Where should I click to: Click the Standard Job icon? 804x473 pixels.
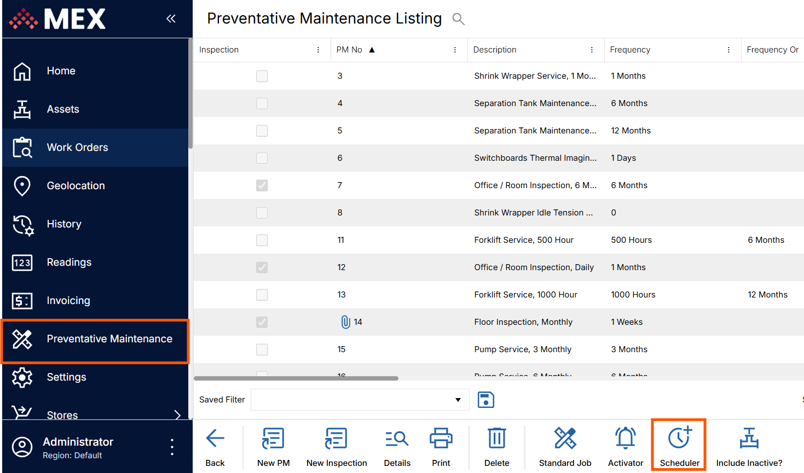click(x=565, y=439)
